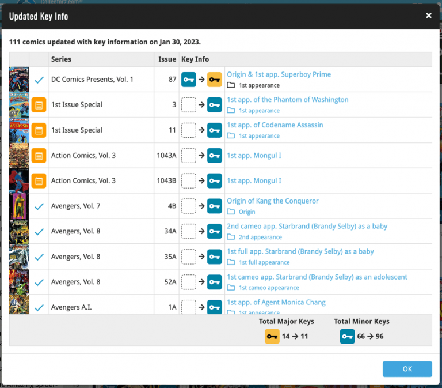Click the checkmark beside Avengers A.I.
The width and height of the screenshot is (442, 388).
tap(39, 307)
